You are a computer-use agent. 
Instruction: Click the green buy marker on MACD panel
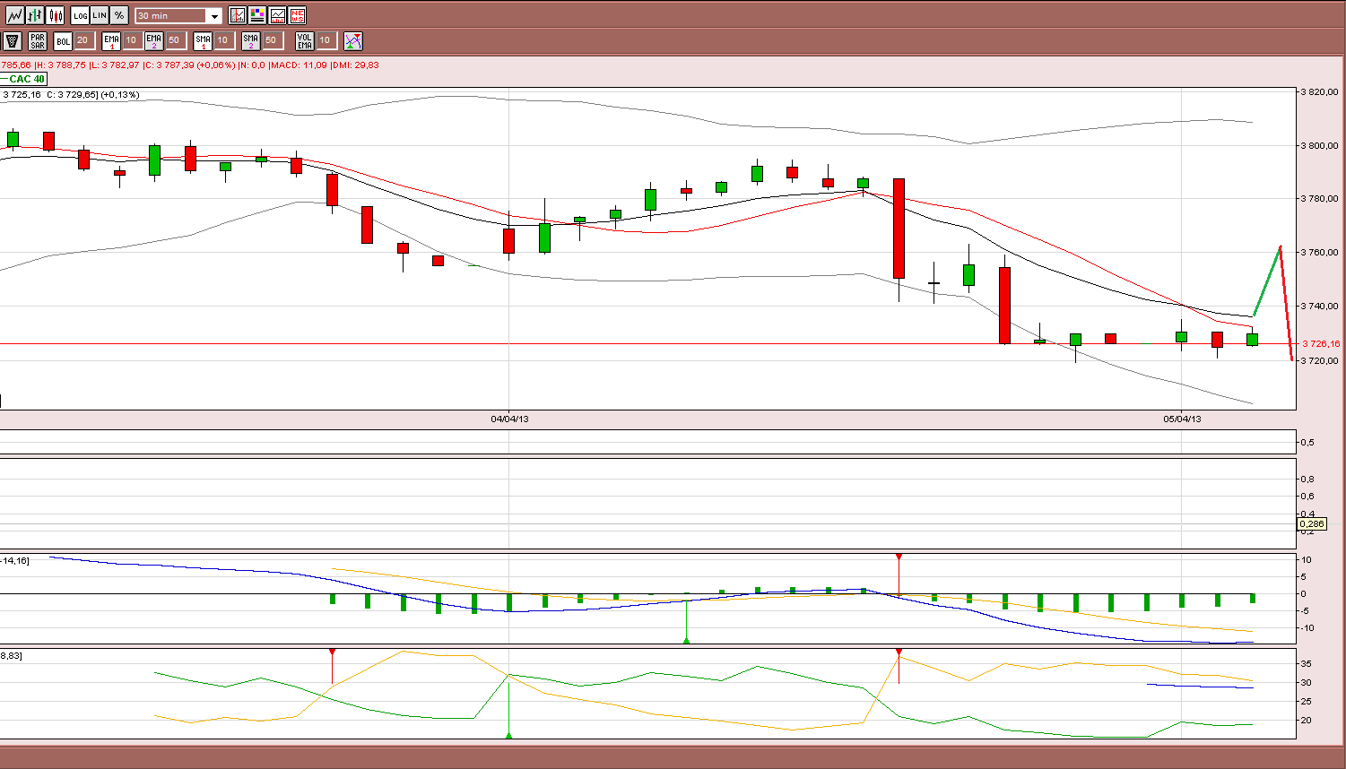686,640
